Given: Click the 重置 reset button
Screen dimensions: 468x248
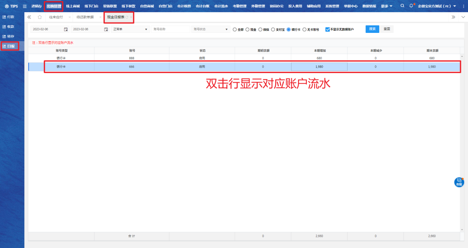Looking at the screenshot, I should (x=387, y=29).
